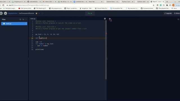The width and height of the screenshot is (180, 101).
Task: Click the LiveTransparentDecimal repl name
Action: (x=26, y=13)
